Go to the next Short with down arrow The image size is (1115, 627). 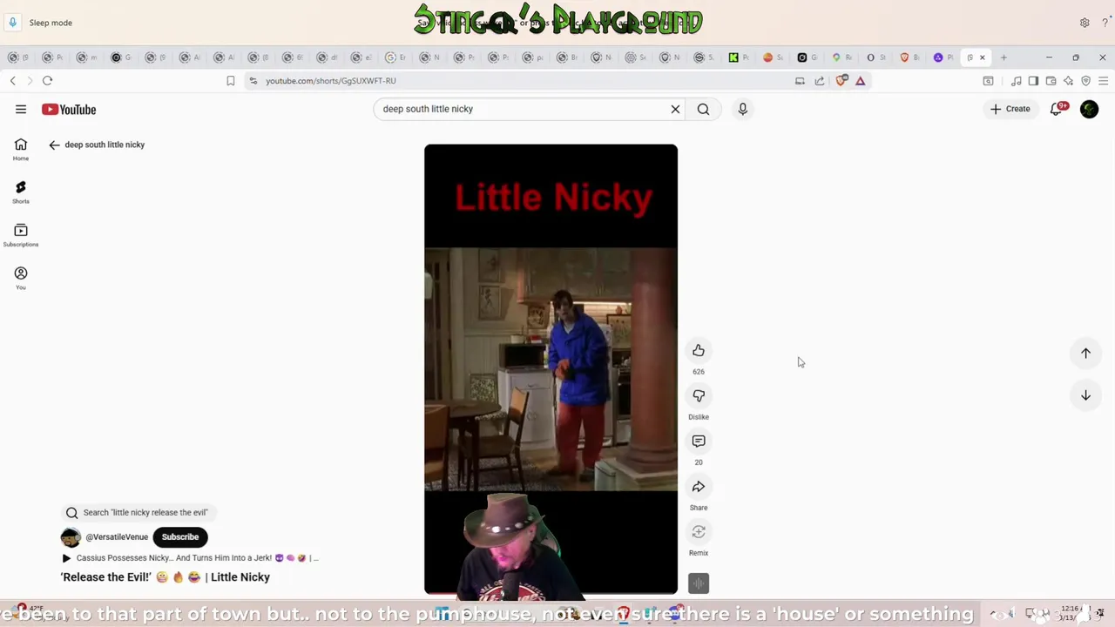coord(1085,395)
